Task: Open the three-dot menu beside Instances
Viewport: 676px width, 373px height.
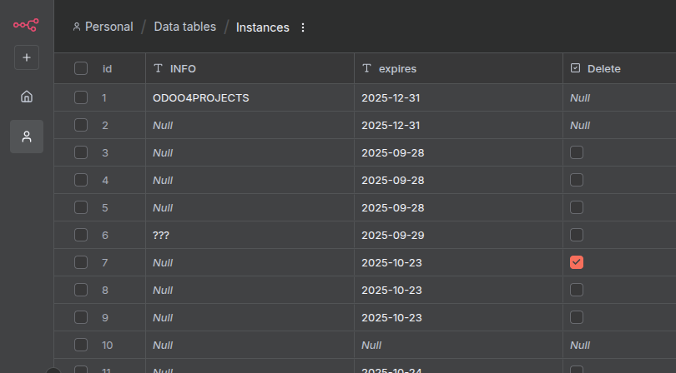Action: [303, 27]
